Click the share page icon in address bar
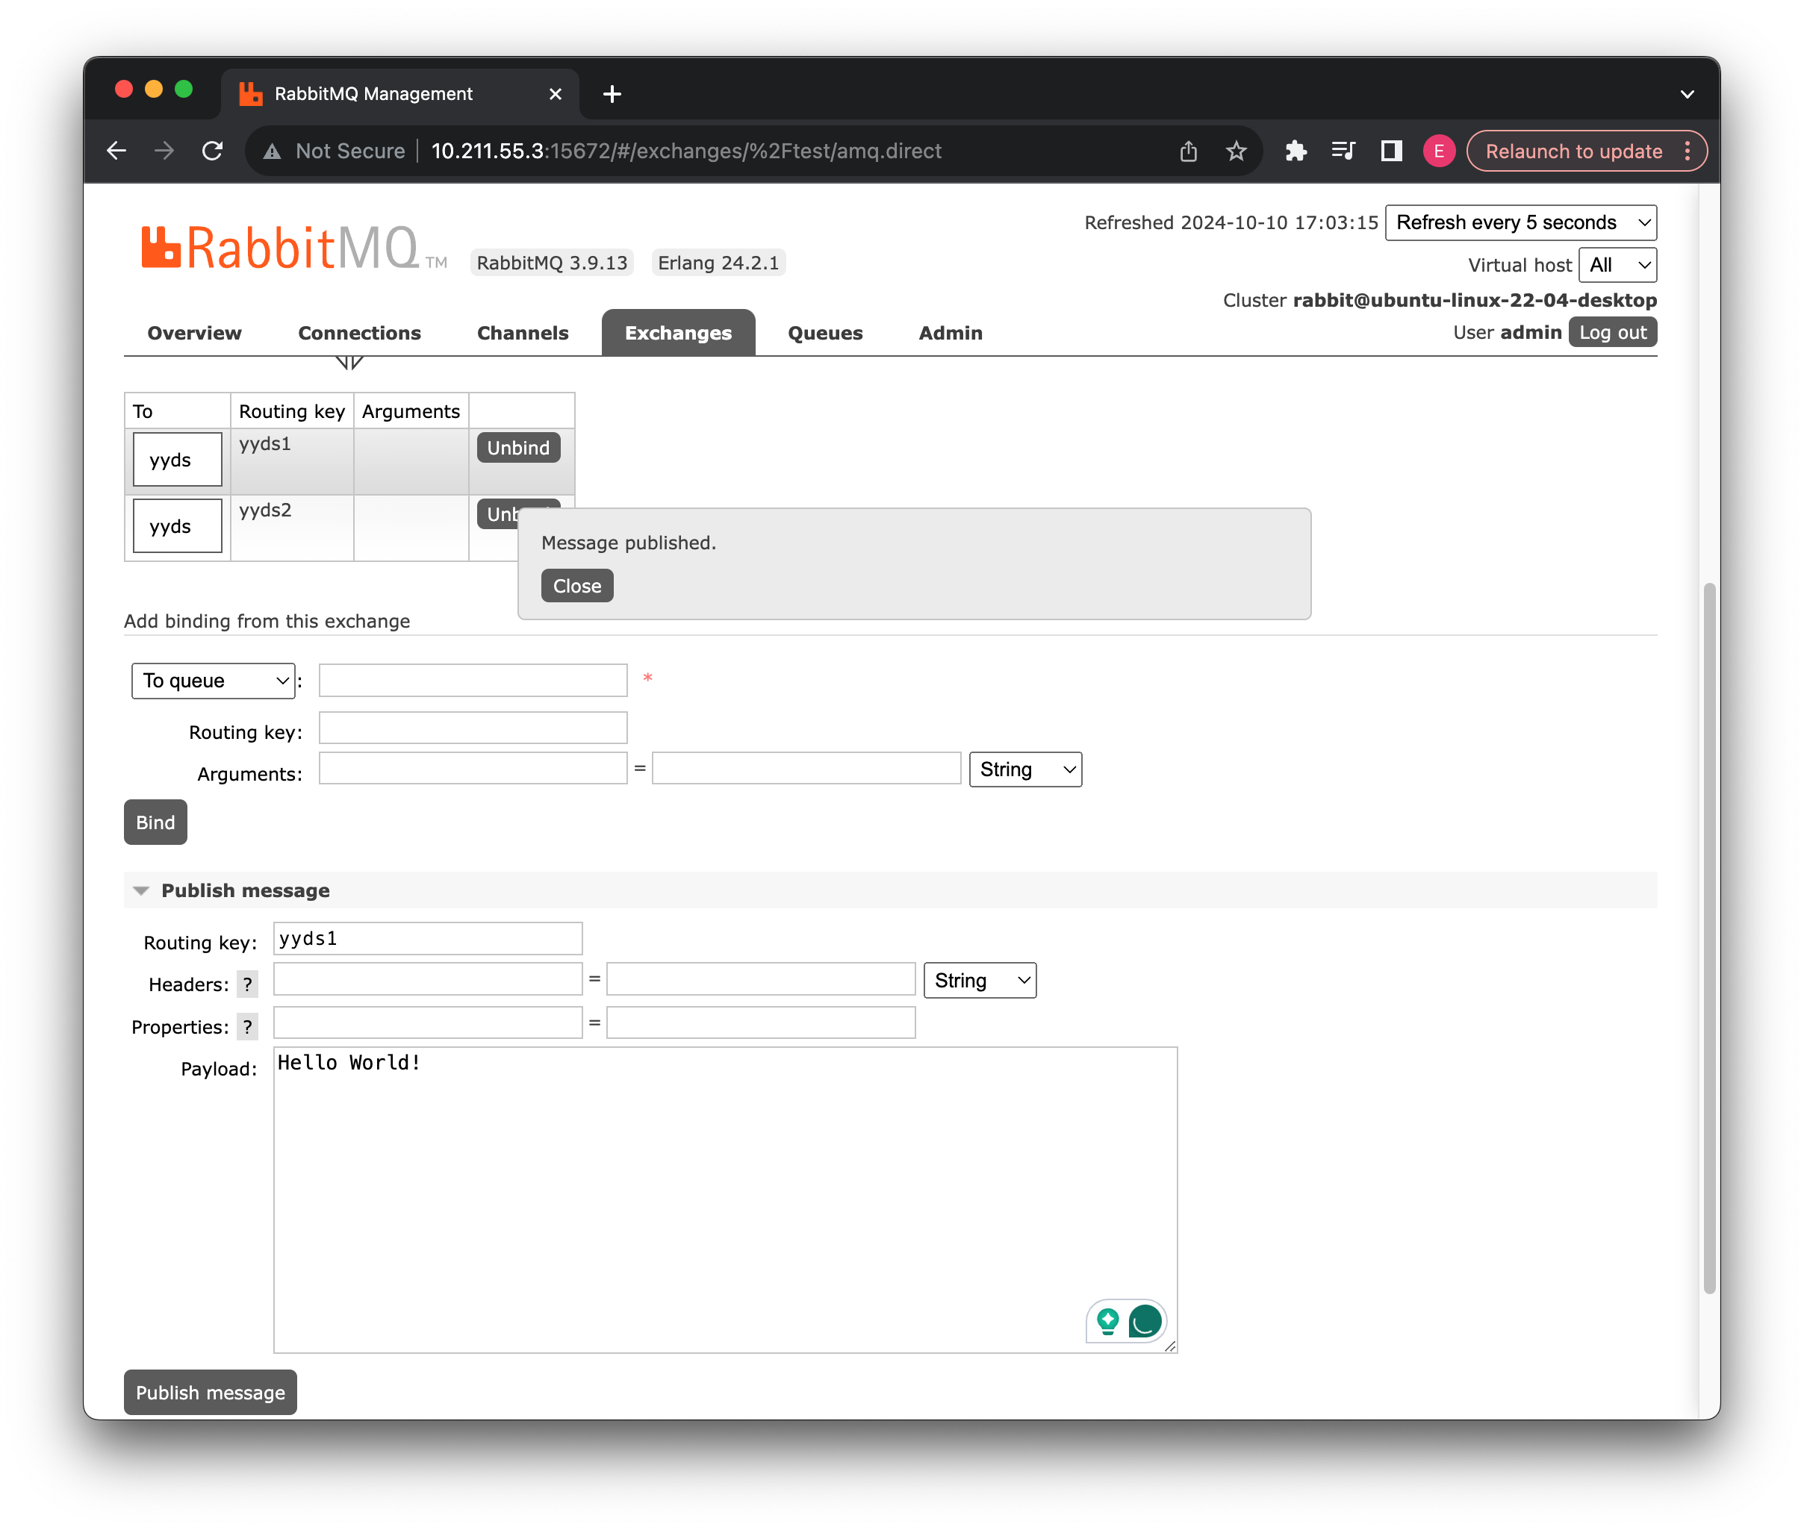The height and width of the screenshot is (1530, 1804). click(x=1188, y=152)
